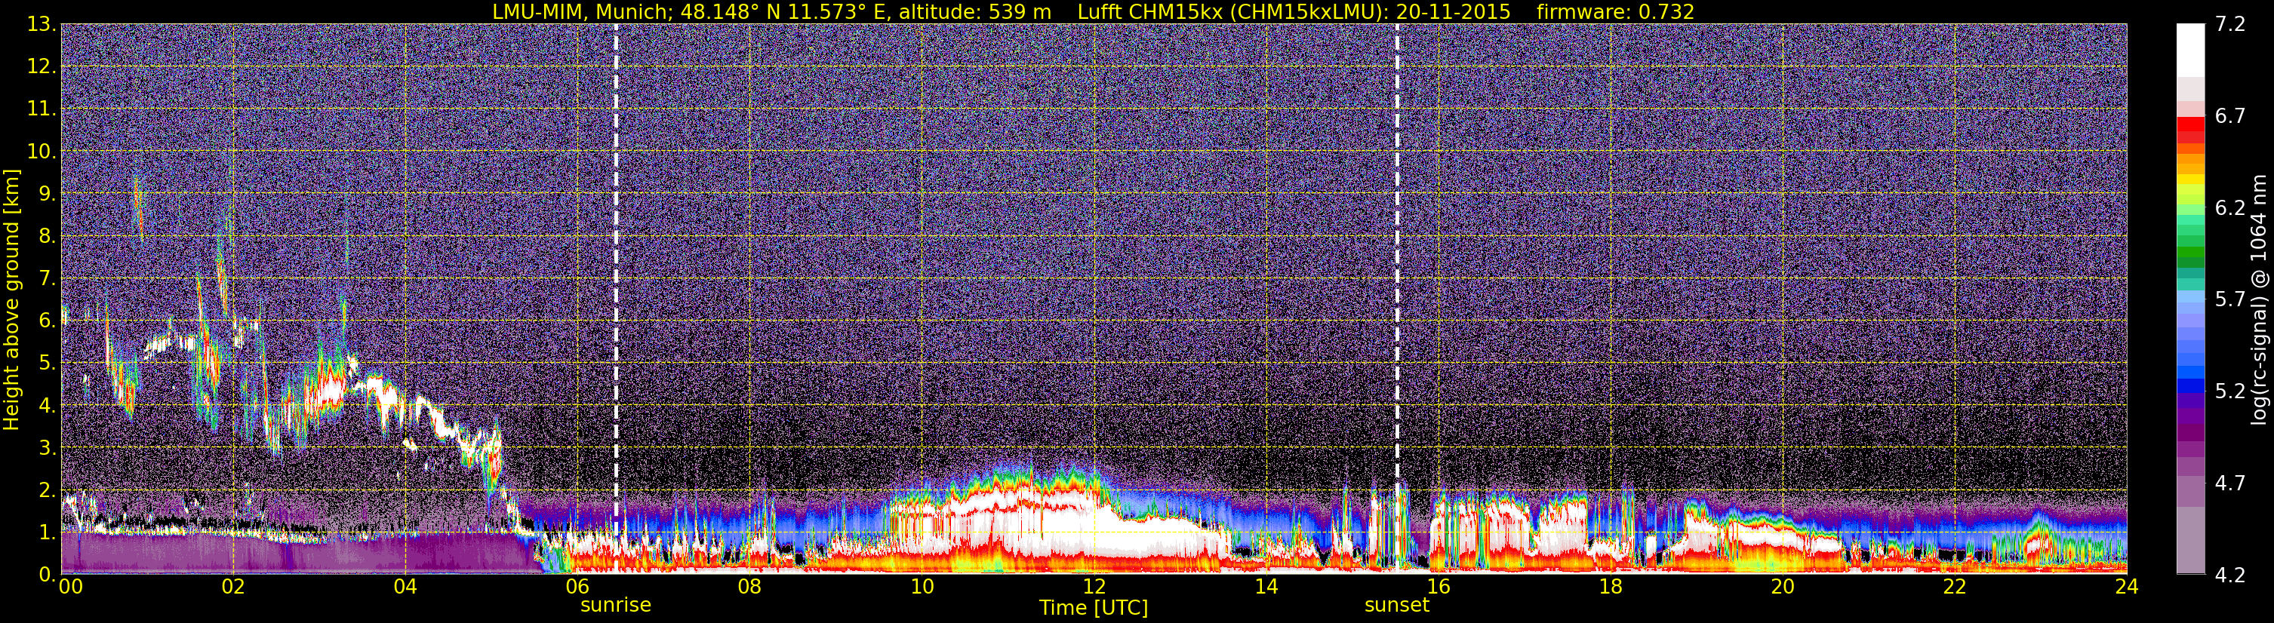This screenshot has height=623, width=2274.
Task: Click the time axis tick label 08
Action: (749, 588)
